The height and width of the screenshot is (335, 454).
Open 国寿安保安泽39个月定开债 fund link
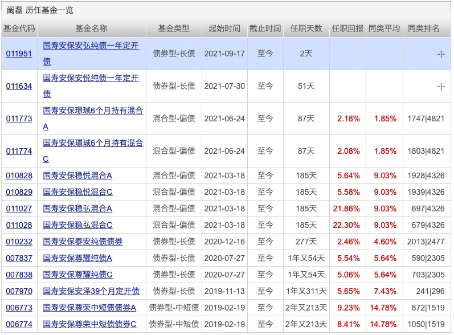pyautogui.click(x=91, y=291)
